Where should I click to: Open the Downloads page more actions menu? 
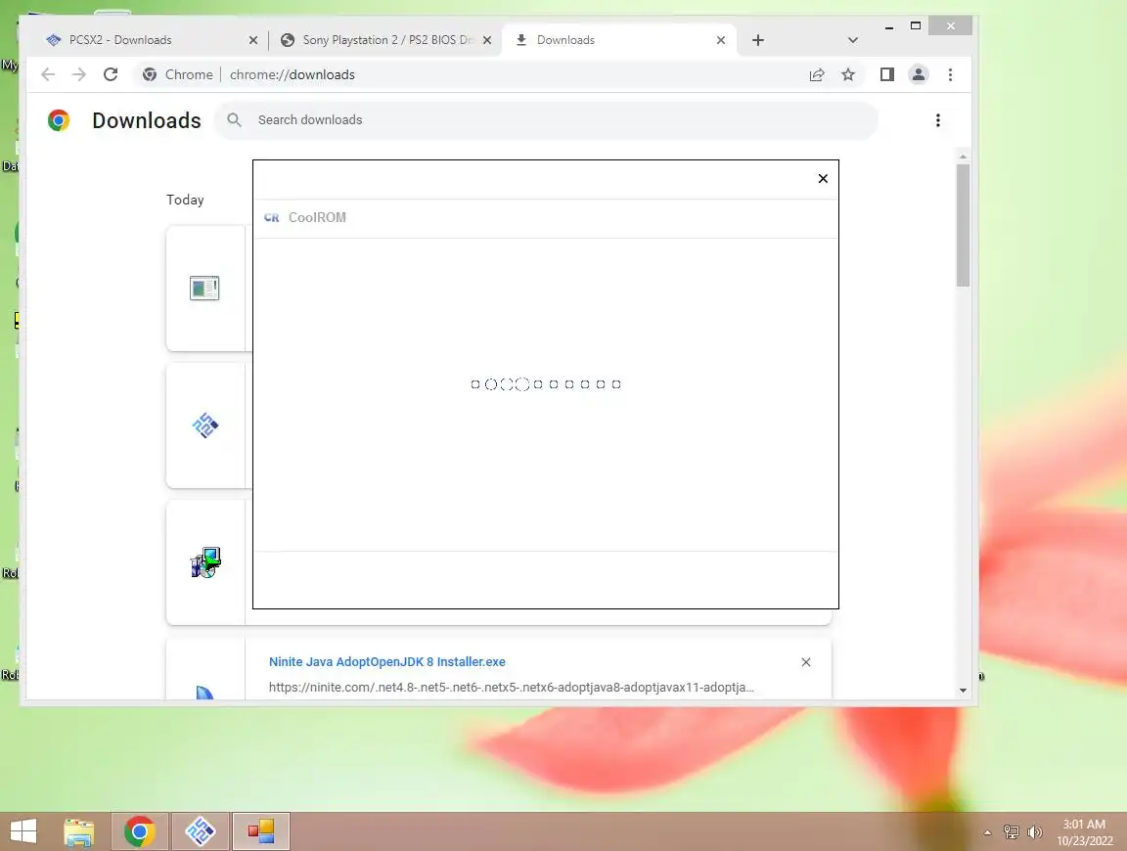pos(938,120)
